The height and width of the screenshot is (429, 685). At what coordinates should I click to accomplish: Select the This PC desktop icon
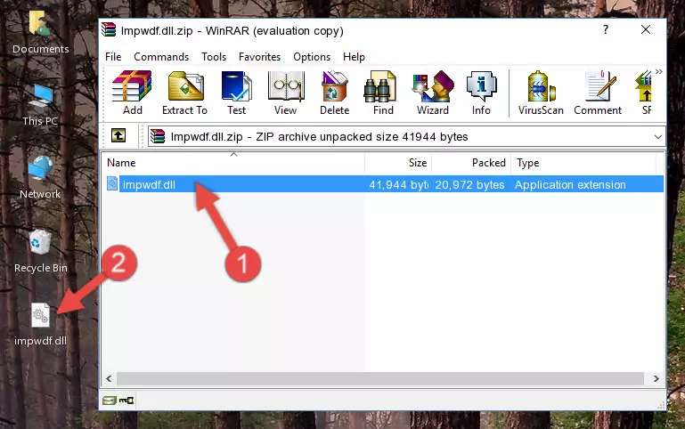(x=40, y=105)
